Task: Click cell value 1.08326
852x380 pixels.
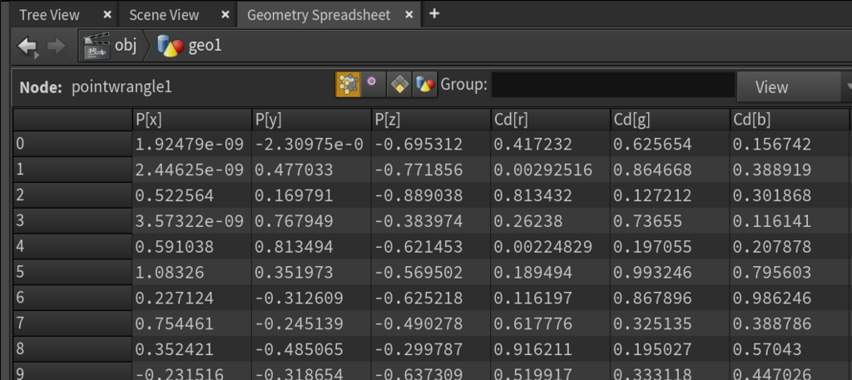Action: pyautogui.click(x=169, y=273)
